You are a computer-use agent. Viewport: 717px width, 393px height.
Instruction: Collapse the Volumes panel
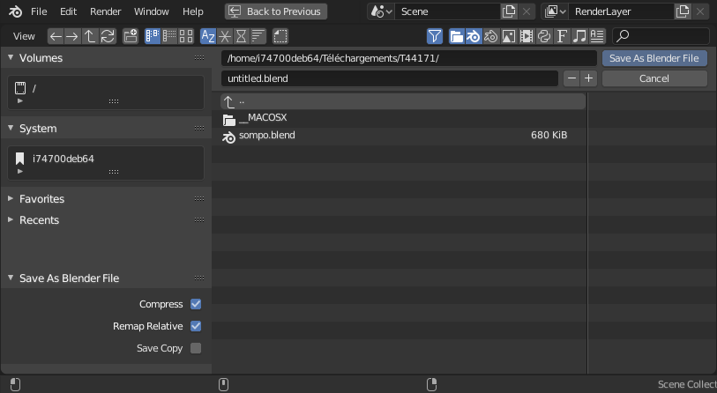tap(11, 57)
